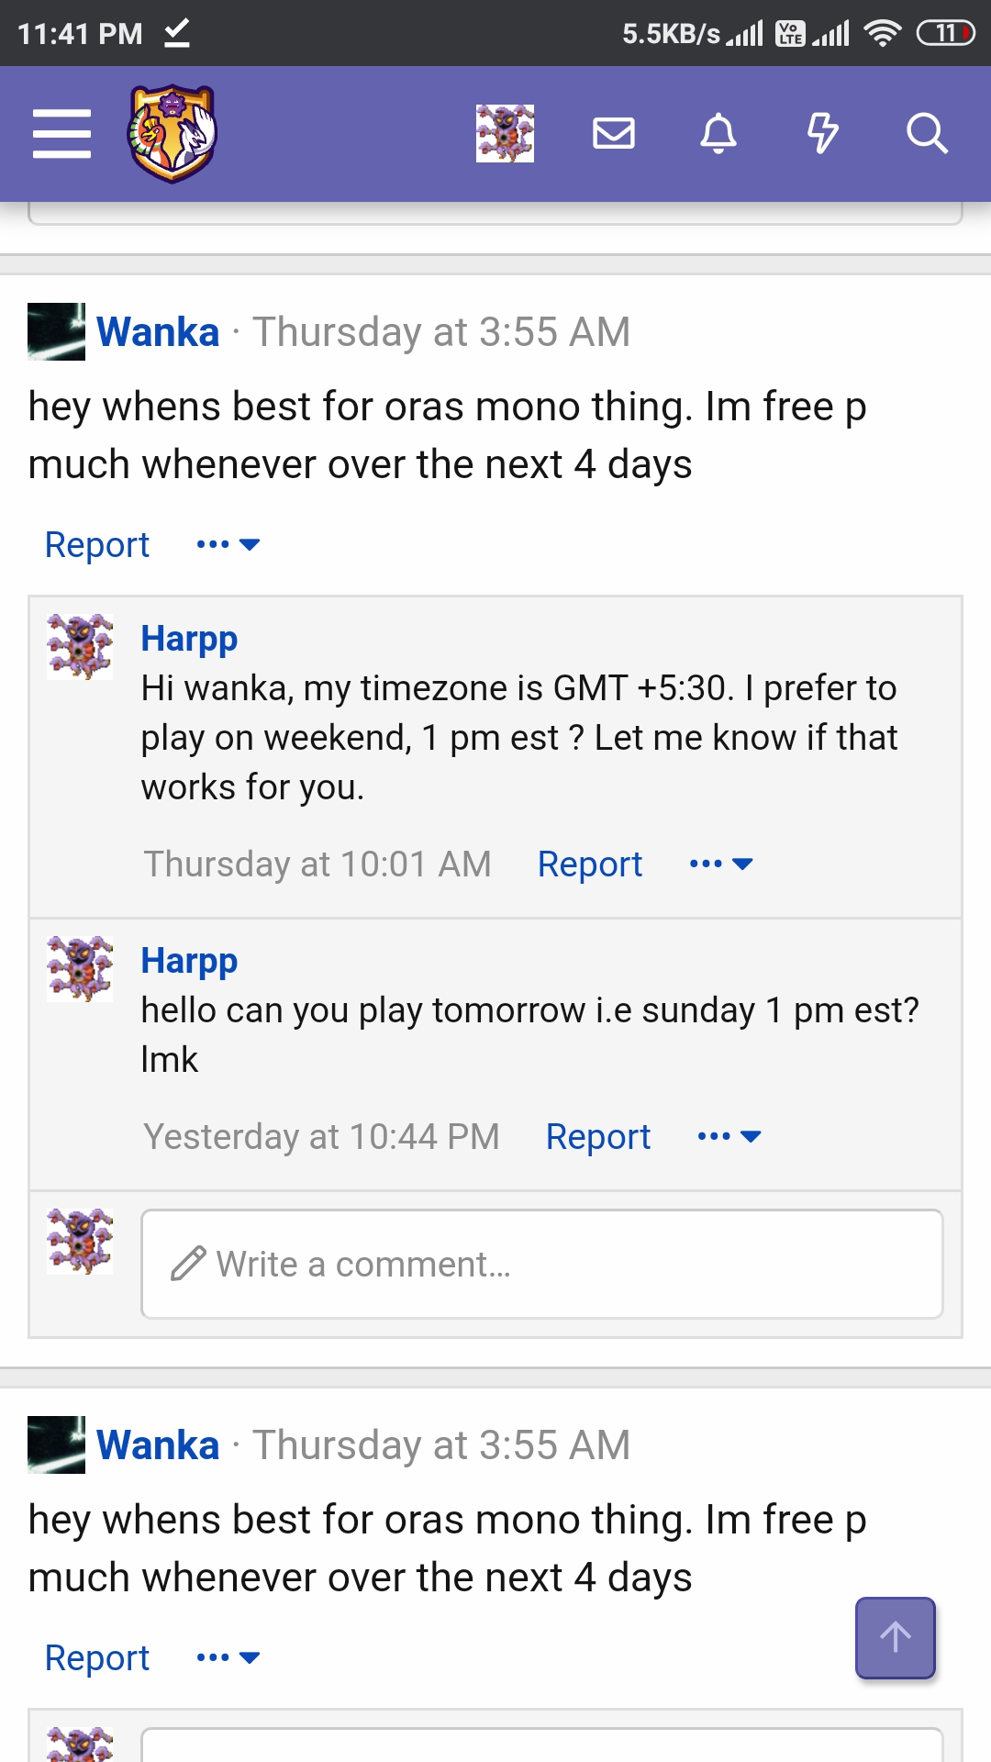Screen dimensions: 991x1762
Task: Open Wanka's profile link
Action: click(158, 331)
